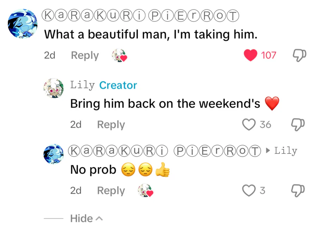Reply to Lily's creator comment

pyautogui.click(x=111, y=125)
